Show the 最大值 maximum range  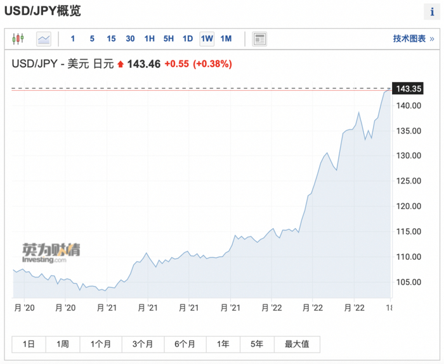297,344
